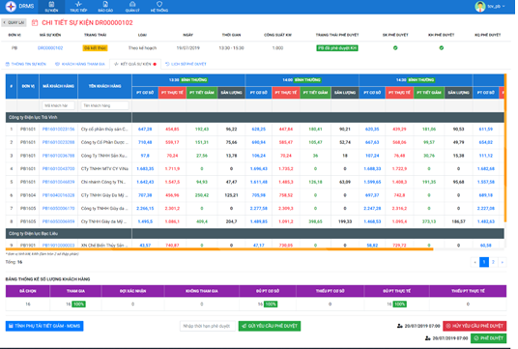Click the Tên khách hàng column header
Screen dimensions: 518x349
[x=104, y=86]
